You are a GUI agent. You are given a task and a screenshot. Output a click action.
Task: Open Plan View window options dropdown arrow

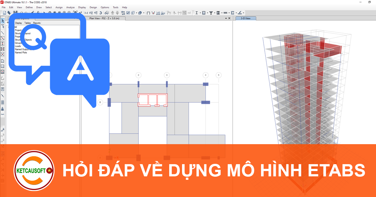coord(226,18)
